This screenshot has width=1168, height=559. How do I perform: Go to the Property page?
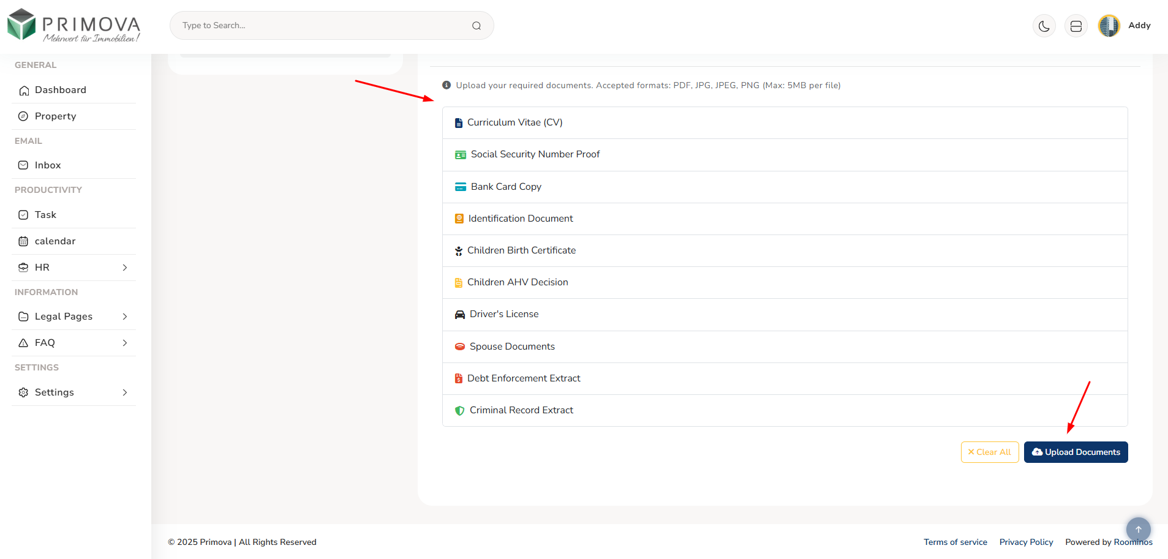pyautogui.click(x=55, y=116)
